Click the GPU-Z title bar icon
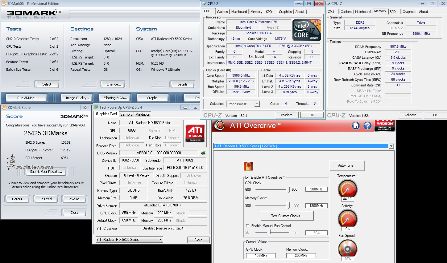 (95, 107)
